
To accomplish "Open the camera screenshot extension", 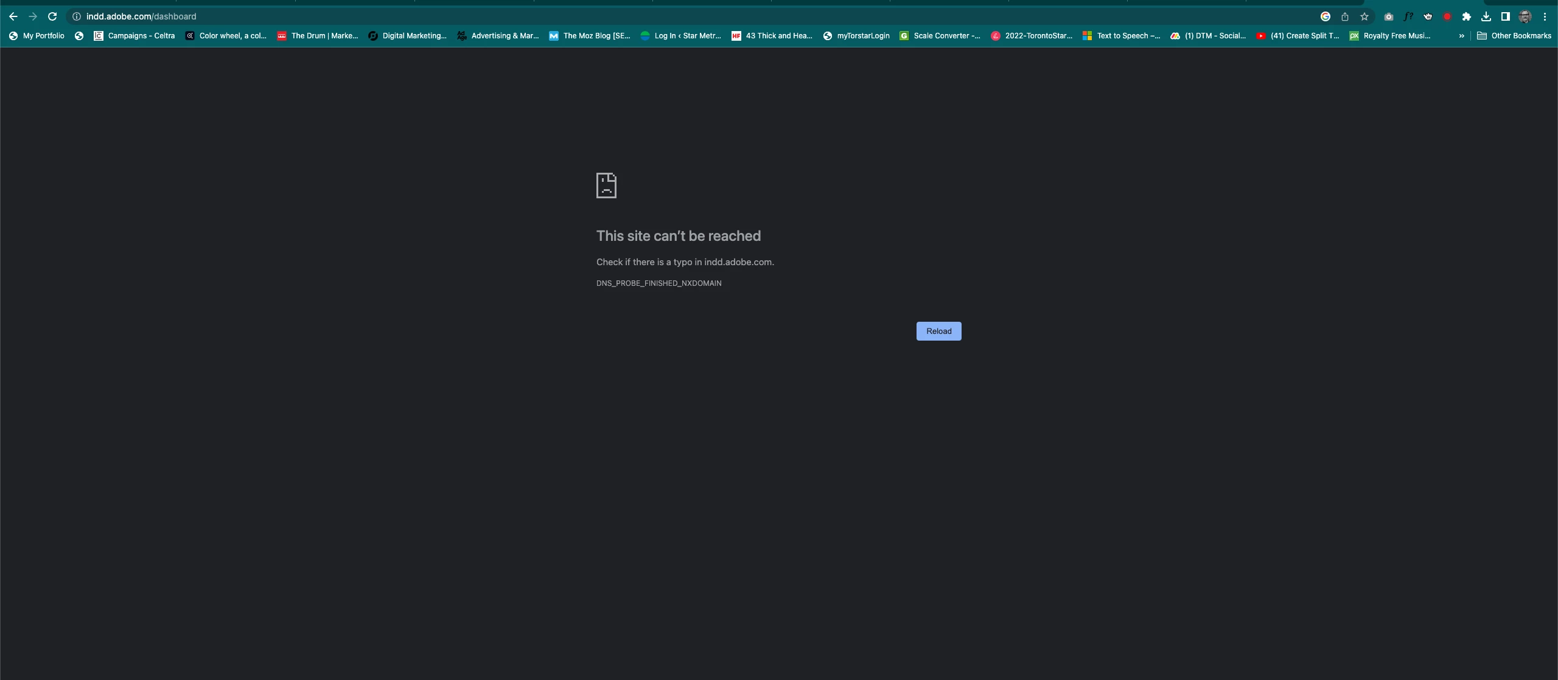I will coord(1388,16).
